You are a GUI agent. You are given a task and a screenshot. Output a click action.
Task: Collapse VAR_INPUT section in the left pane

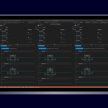tap(1, 31)
